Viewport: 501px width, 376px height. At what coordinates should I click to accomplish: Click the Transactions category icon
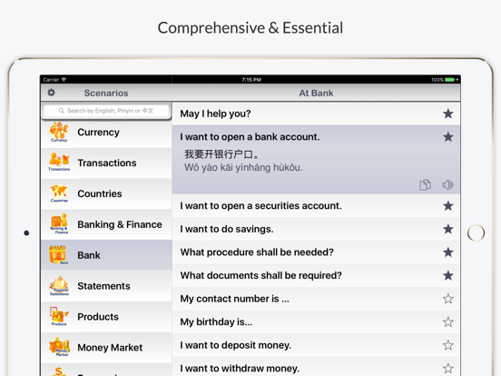point(59,163)
